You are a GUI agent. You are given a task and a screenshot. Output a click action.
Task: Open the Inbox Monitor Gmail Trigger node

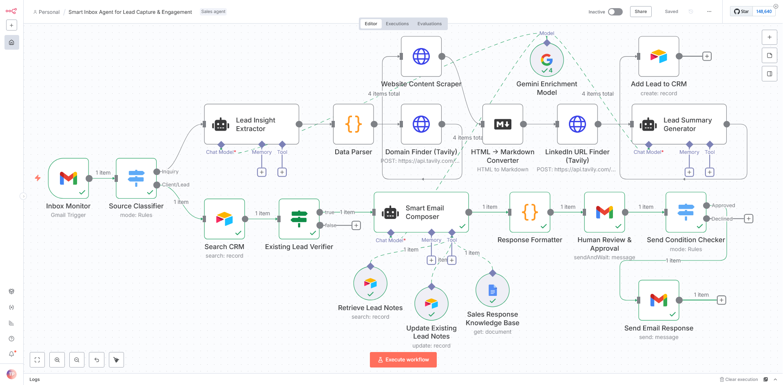click(x=68, y=178)
